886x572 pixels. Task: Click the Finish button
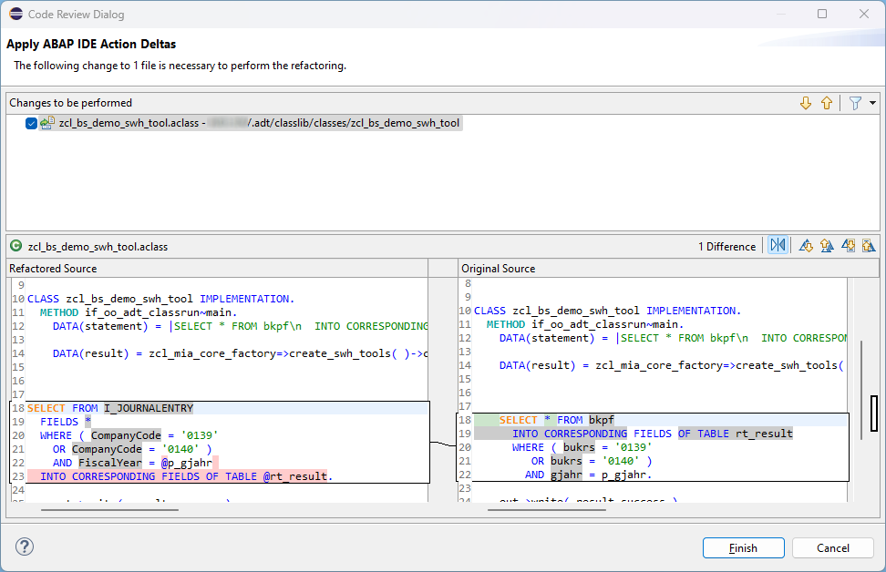[743, 547]
